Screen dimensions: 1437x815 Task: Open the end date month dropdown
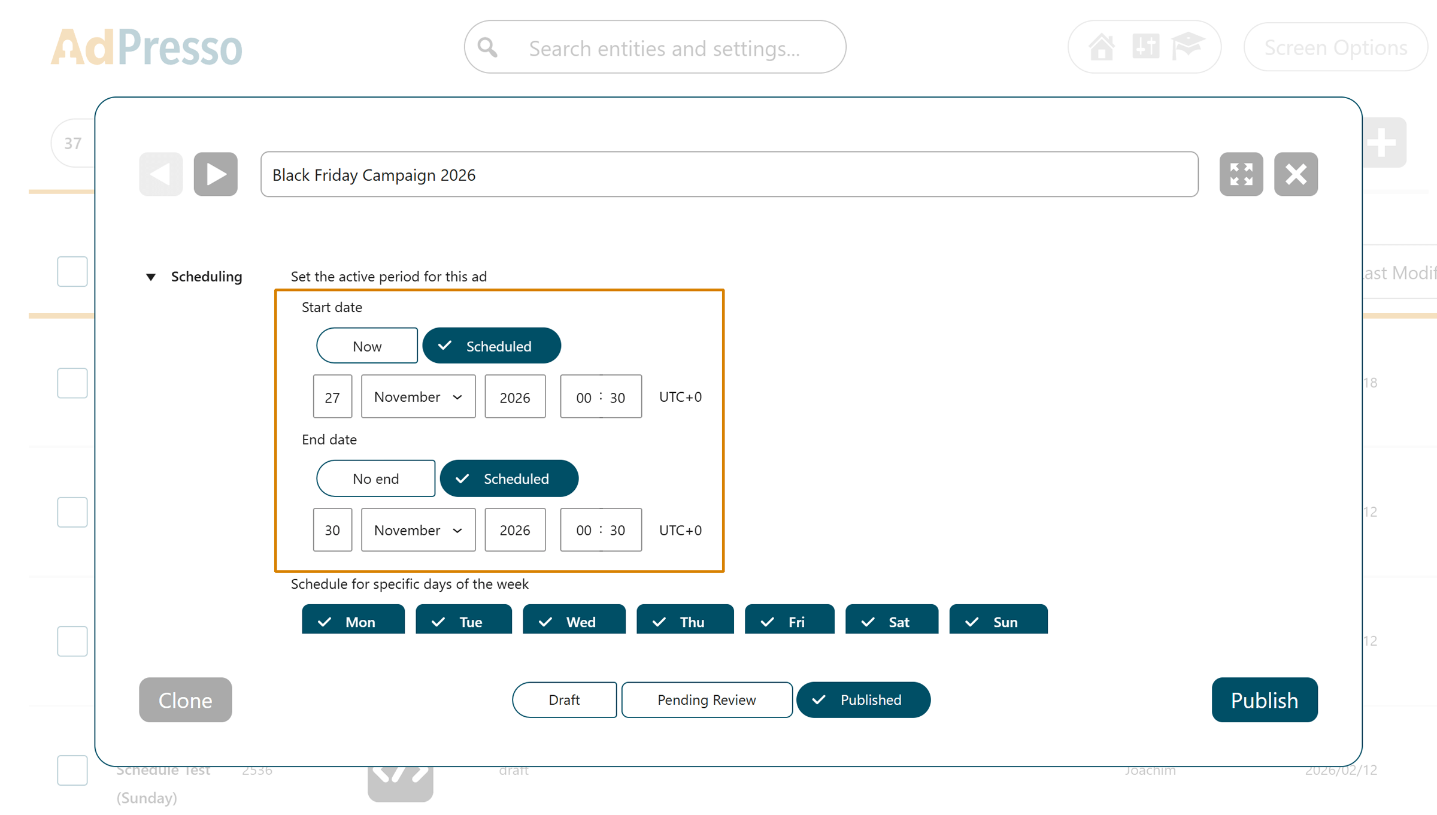[418, 530]
